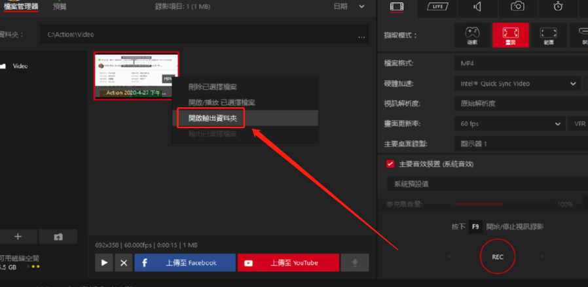Viewport: 588px width, 287px height.
Task: Choose 刪除已選擇檔案 from the context menu
Action: pos(212,87)
